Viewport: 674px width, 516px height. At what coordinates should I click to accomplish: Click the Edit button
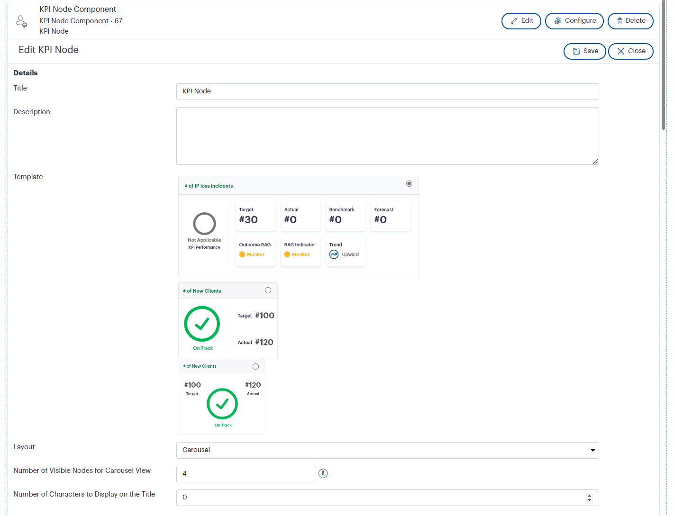tap(521, 21)
